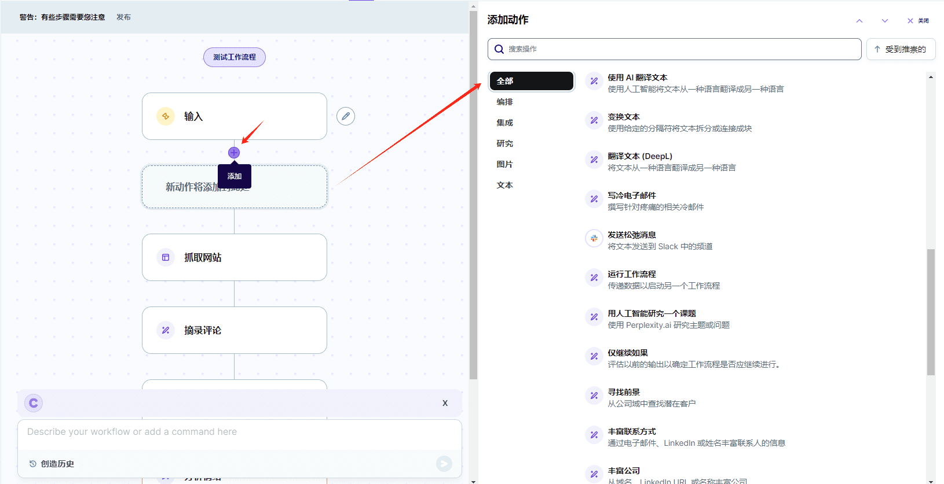Click Slack icon for 发送松弛消息

[594, 238]
